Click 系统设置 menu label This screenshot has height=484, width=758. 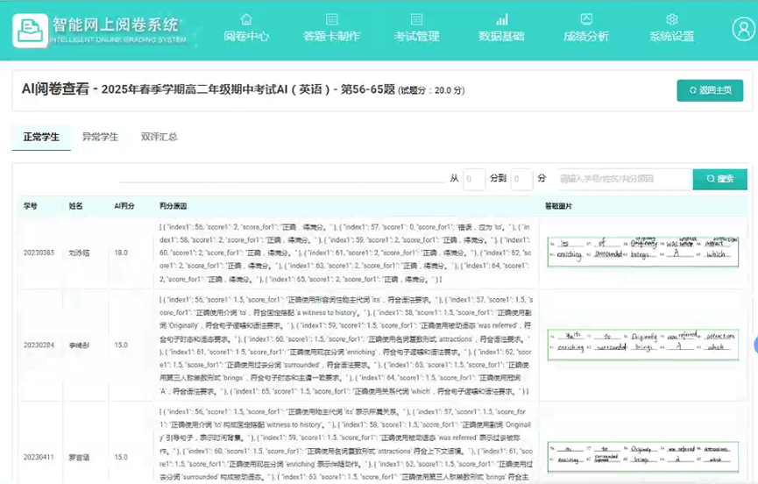click(671, 36)
